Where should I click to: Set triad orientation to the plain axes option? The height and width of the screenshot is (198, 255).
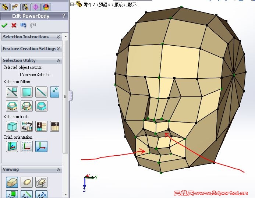(41, 146)
